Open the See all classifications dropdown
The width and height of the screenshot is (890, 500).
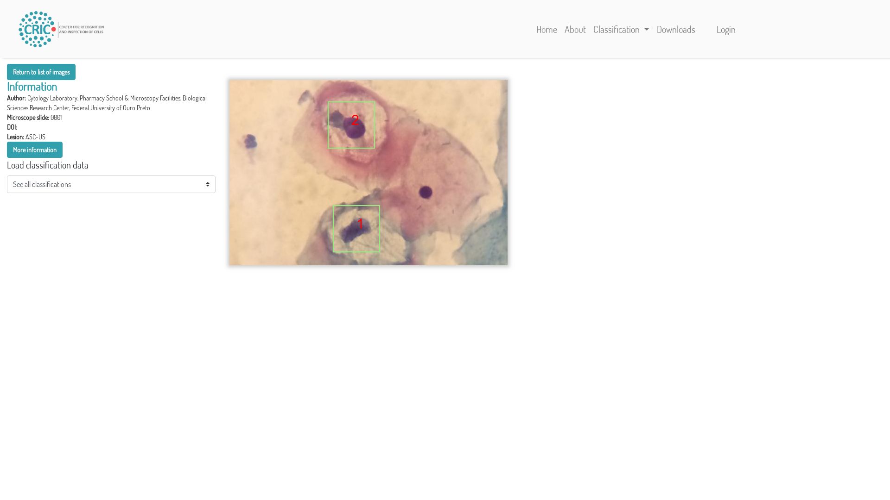pos(111,184)
